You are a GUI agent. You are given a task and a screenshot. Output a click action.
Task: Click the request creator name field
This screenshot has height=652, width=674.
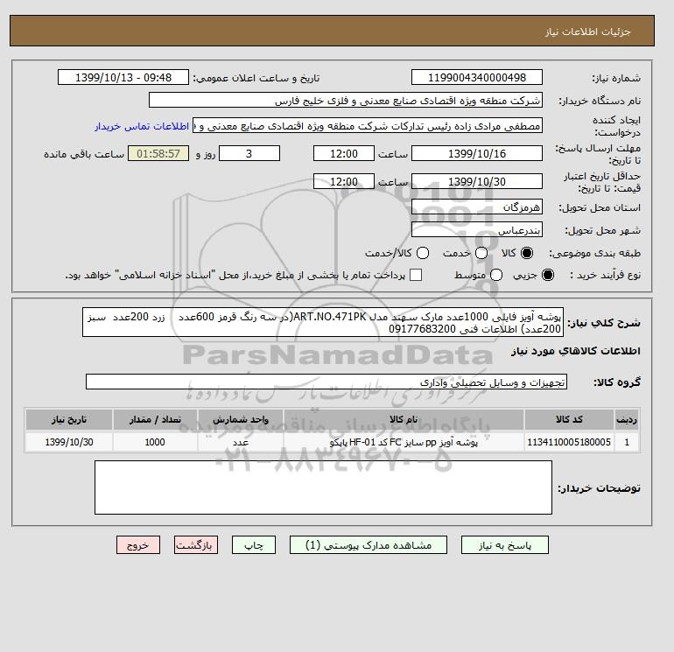pyautogui.click(x=368, y=126)
